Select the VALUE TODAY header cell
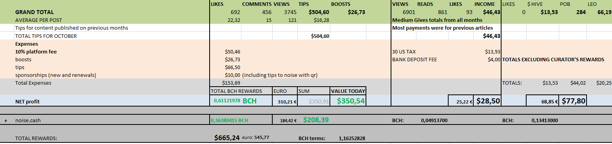The height and width of the screenshot is (144, 612). 348,91
